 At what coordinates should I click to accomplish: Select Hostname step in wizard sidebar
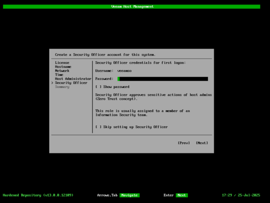pyautogui.click(x=63, y=67)
